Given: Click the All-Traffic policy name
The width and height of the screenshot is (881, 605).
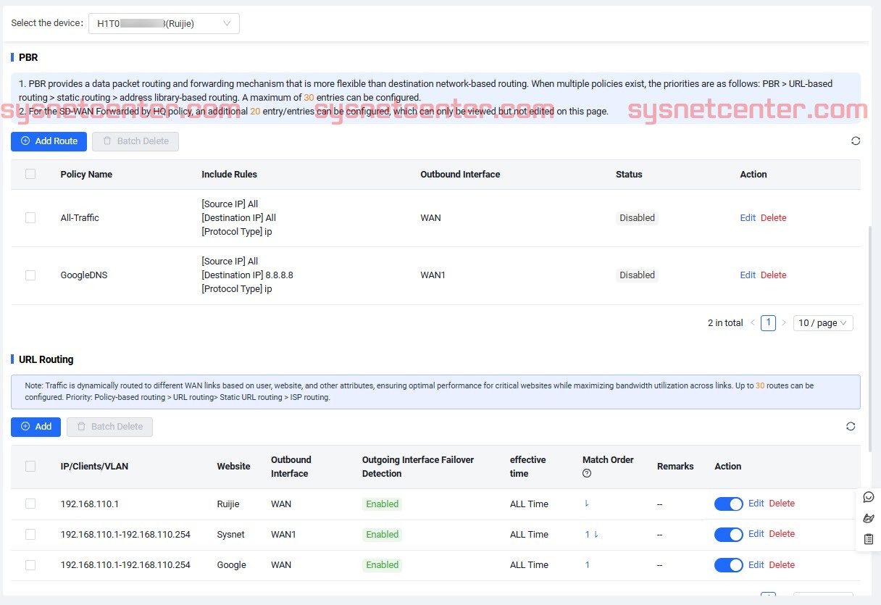Looking at the screenshot, I should 80,217.
